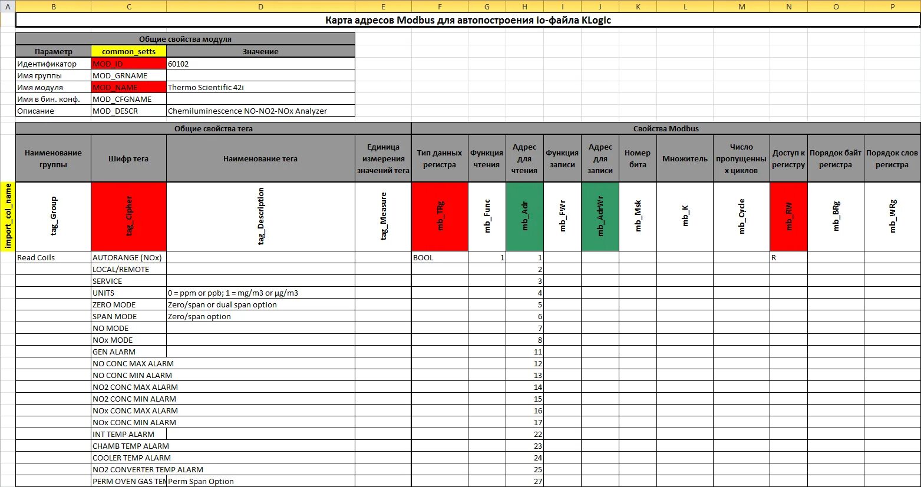Select column header F
The image size is (921, 487).
click(x=440, y=6)
